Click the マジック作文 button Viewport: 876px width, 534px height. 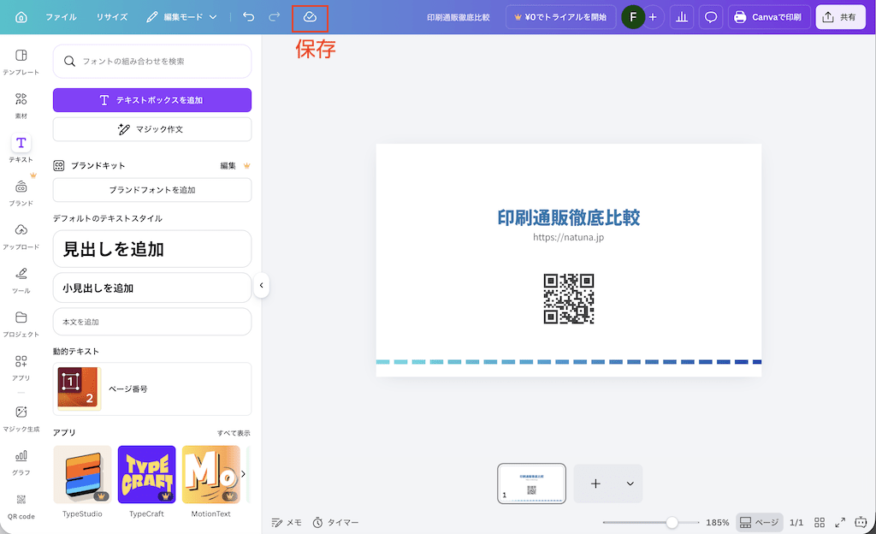click(151, 130)
